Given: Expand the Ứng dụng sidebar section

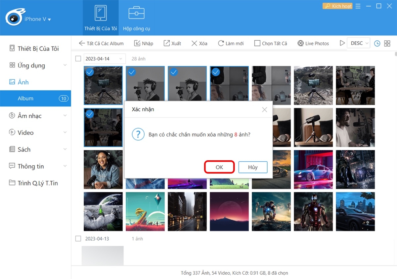Looking at the screenshot, I should point(65,65).
